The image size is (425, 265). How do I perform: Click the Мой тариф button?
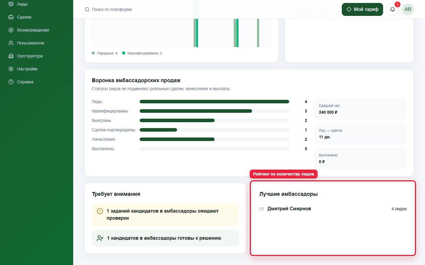(362, 9)
